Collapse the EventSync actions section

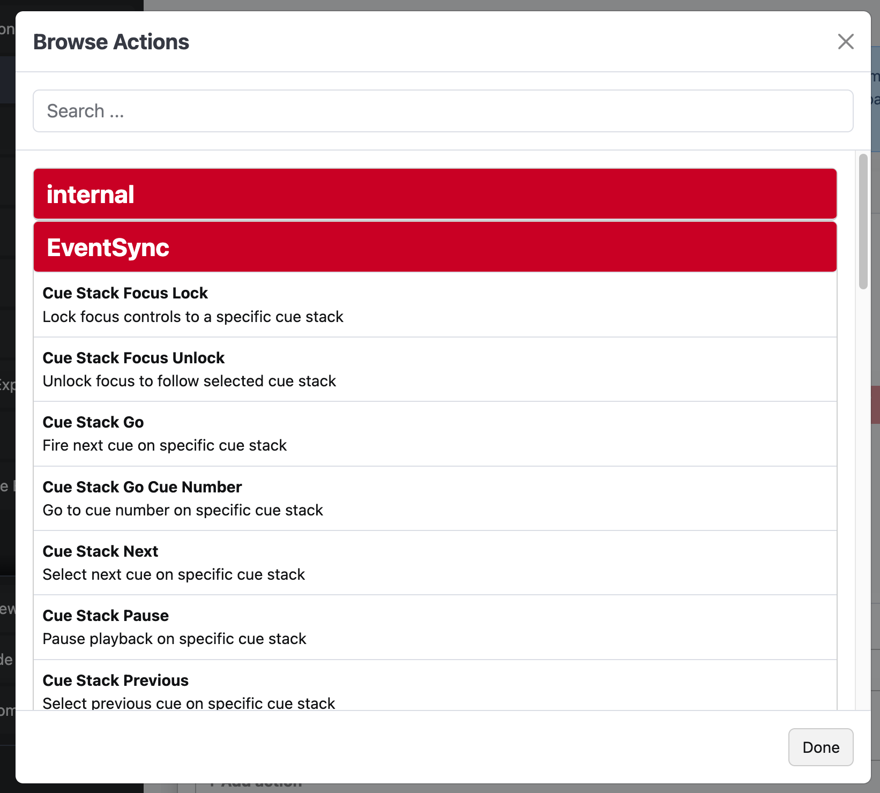click(435, 247)
